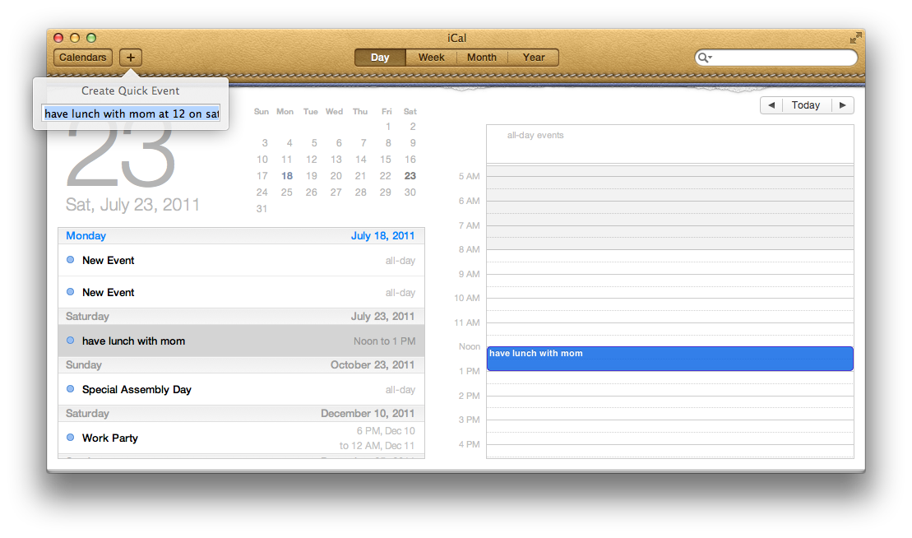Select the first New Event on July 18
This screenshot has height=538, width=912.
pos(242,261)
